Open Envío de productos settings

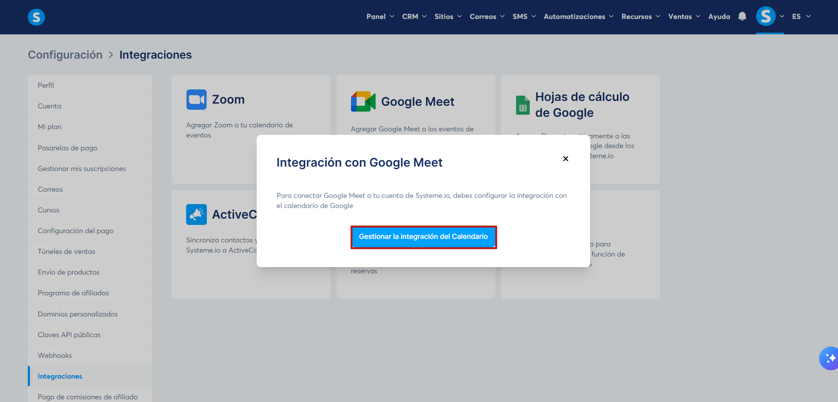click(90, 272)
